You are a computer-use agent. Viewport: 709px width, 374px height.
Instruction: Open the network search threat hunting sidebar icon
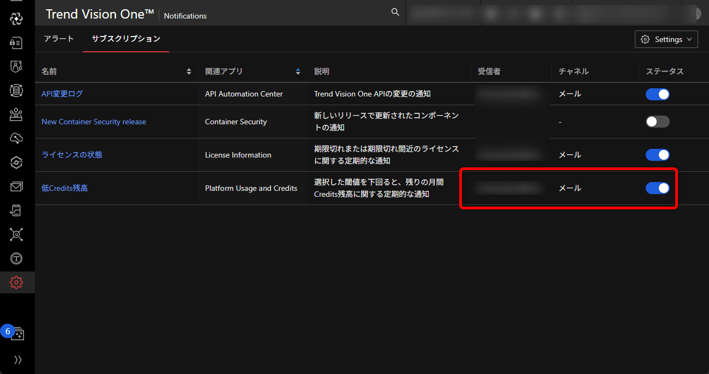(16, 234)
